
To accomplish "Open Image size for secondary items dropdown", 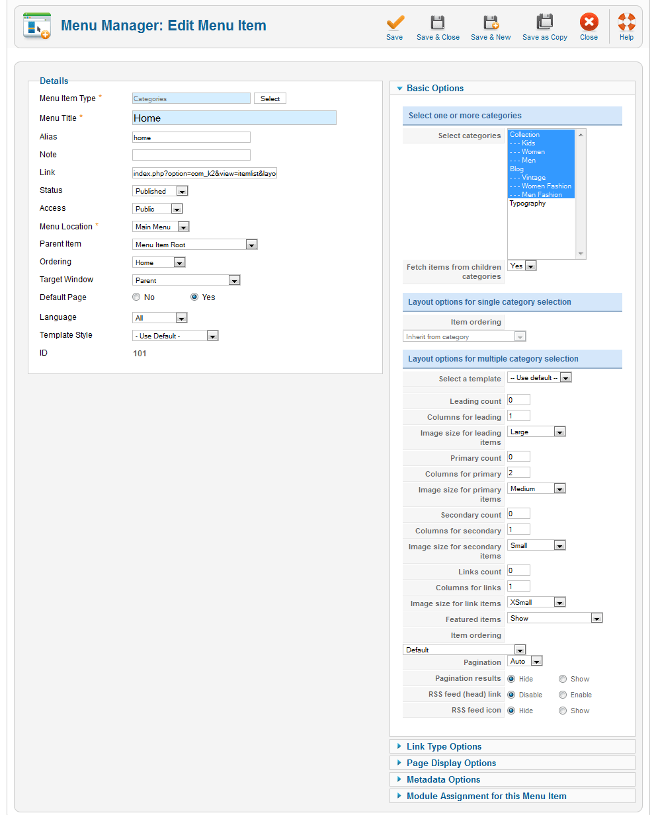I will tap(536, 545).
